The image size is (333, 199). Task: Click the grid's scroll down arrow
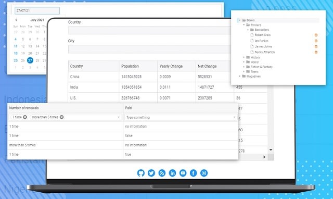pos(271,150)
